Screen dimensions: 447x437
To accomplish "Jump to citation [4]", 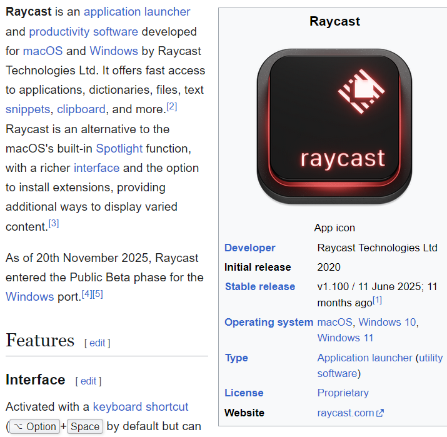I will pos(87,294).
